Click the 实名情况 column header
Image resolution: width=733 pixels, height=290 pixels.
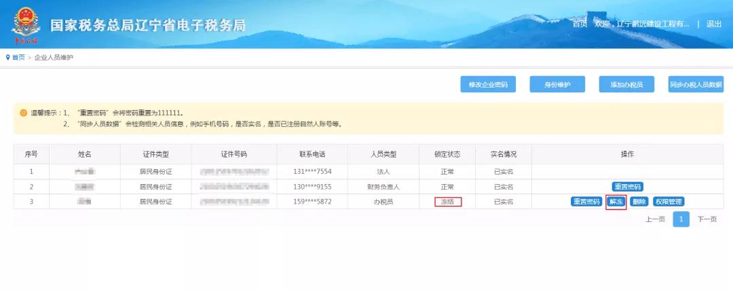(504, 154)
